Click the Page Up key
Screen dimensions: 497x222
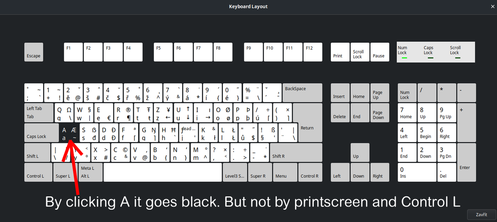(x=380, y=93)
